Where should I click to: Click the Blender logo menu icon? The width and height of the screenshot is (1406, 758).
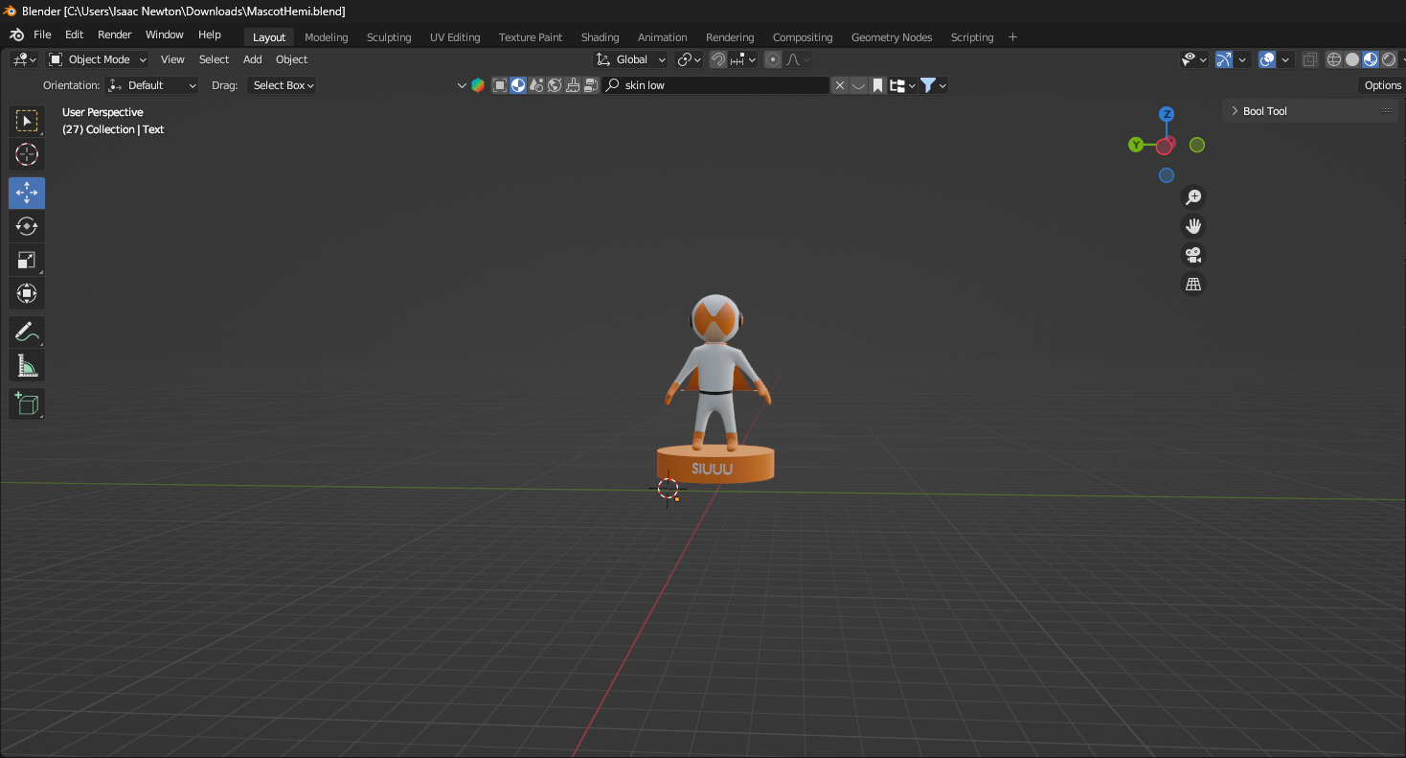click(16, 35)
